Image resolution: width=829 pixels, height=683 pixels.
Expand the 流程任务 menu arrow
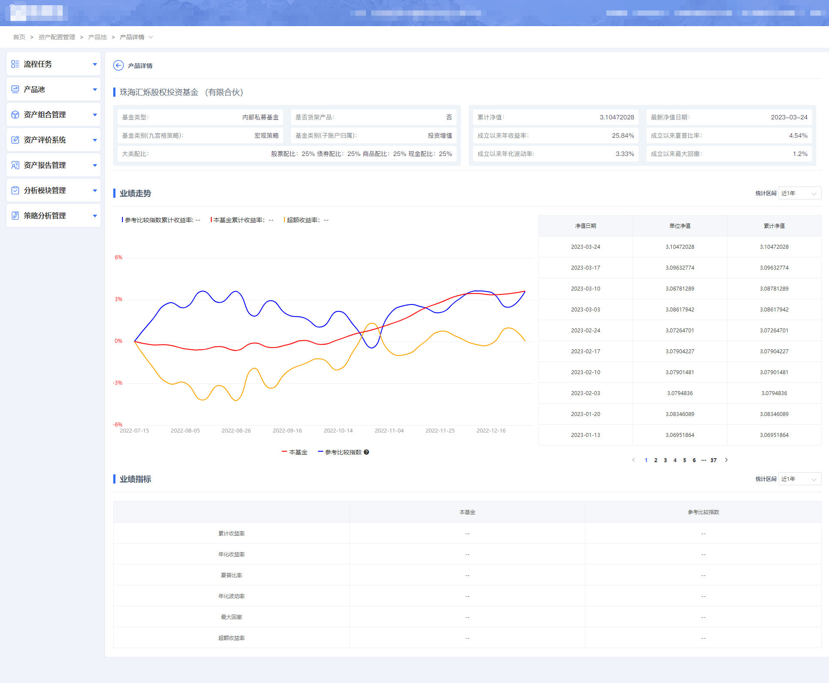click(95, 64)
